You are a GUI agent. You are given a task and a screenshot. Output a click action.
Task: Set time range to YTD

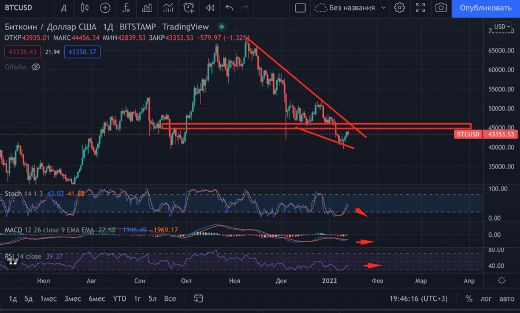point(120,299)
